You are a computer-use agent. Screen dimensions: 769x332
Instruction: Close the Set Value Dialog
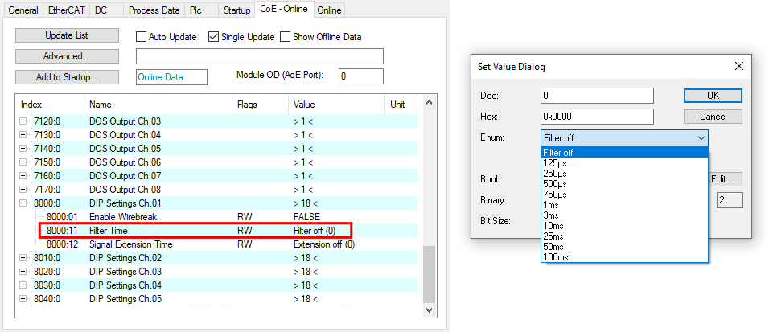[738, 66]
